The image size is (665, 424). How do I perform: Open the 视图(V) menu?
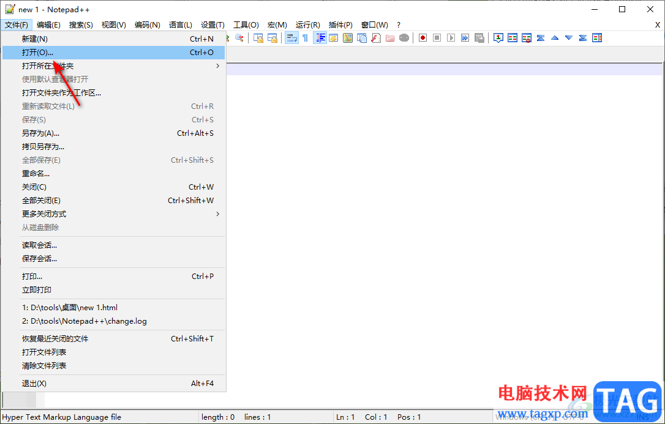point(114,25)
